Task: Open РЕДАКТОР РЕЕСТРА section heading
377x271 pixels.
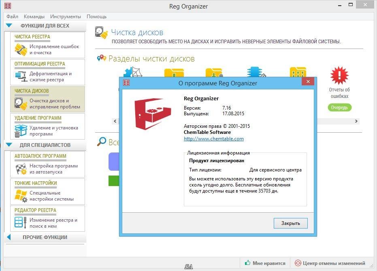Action: point(35,210)
